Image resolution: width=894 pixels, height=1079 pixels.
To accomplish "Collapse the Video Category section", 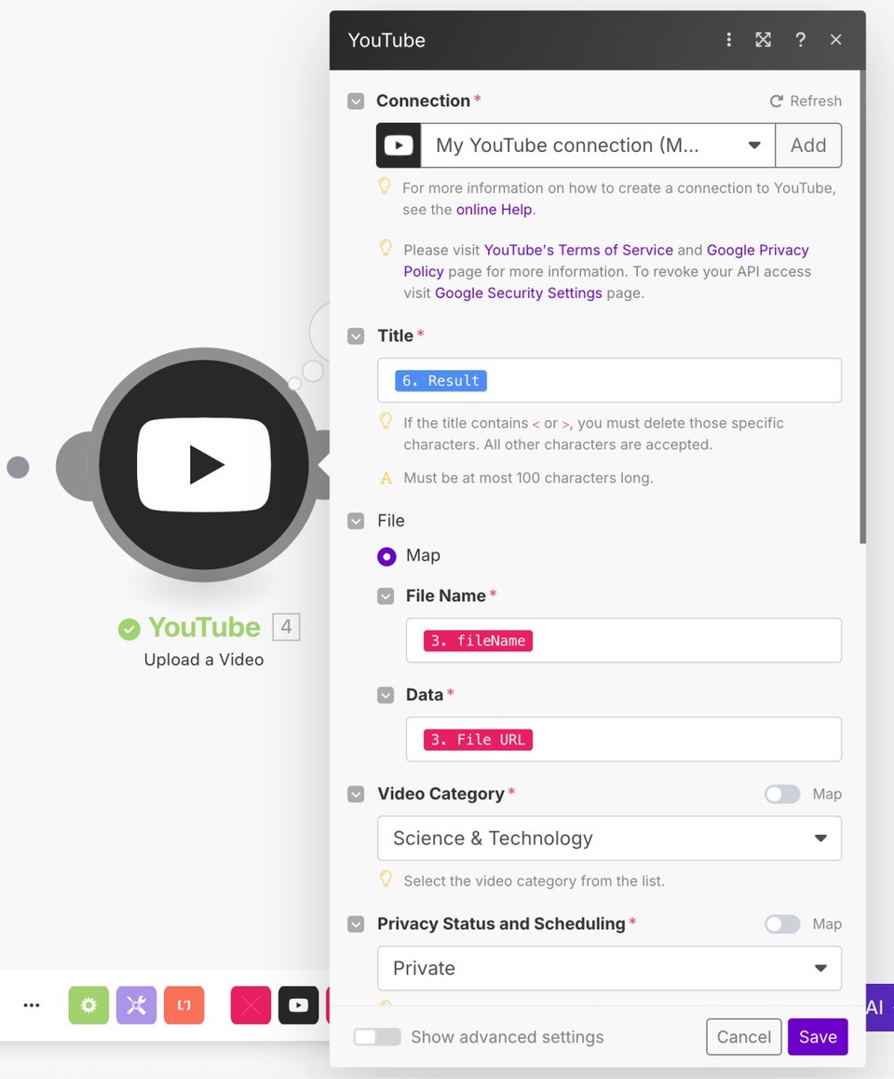I will [x=356, y=794].
